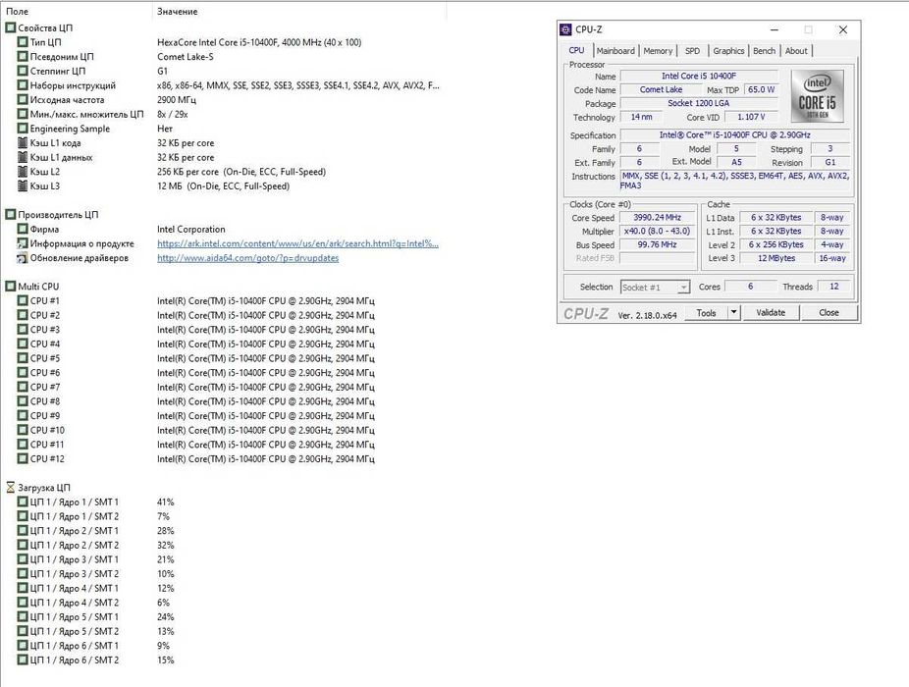Switch to the Mainboard tab
The height and width of the screenshot is (687, 909).
pos(615,51)
